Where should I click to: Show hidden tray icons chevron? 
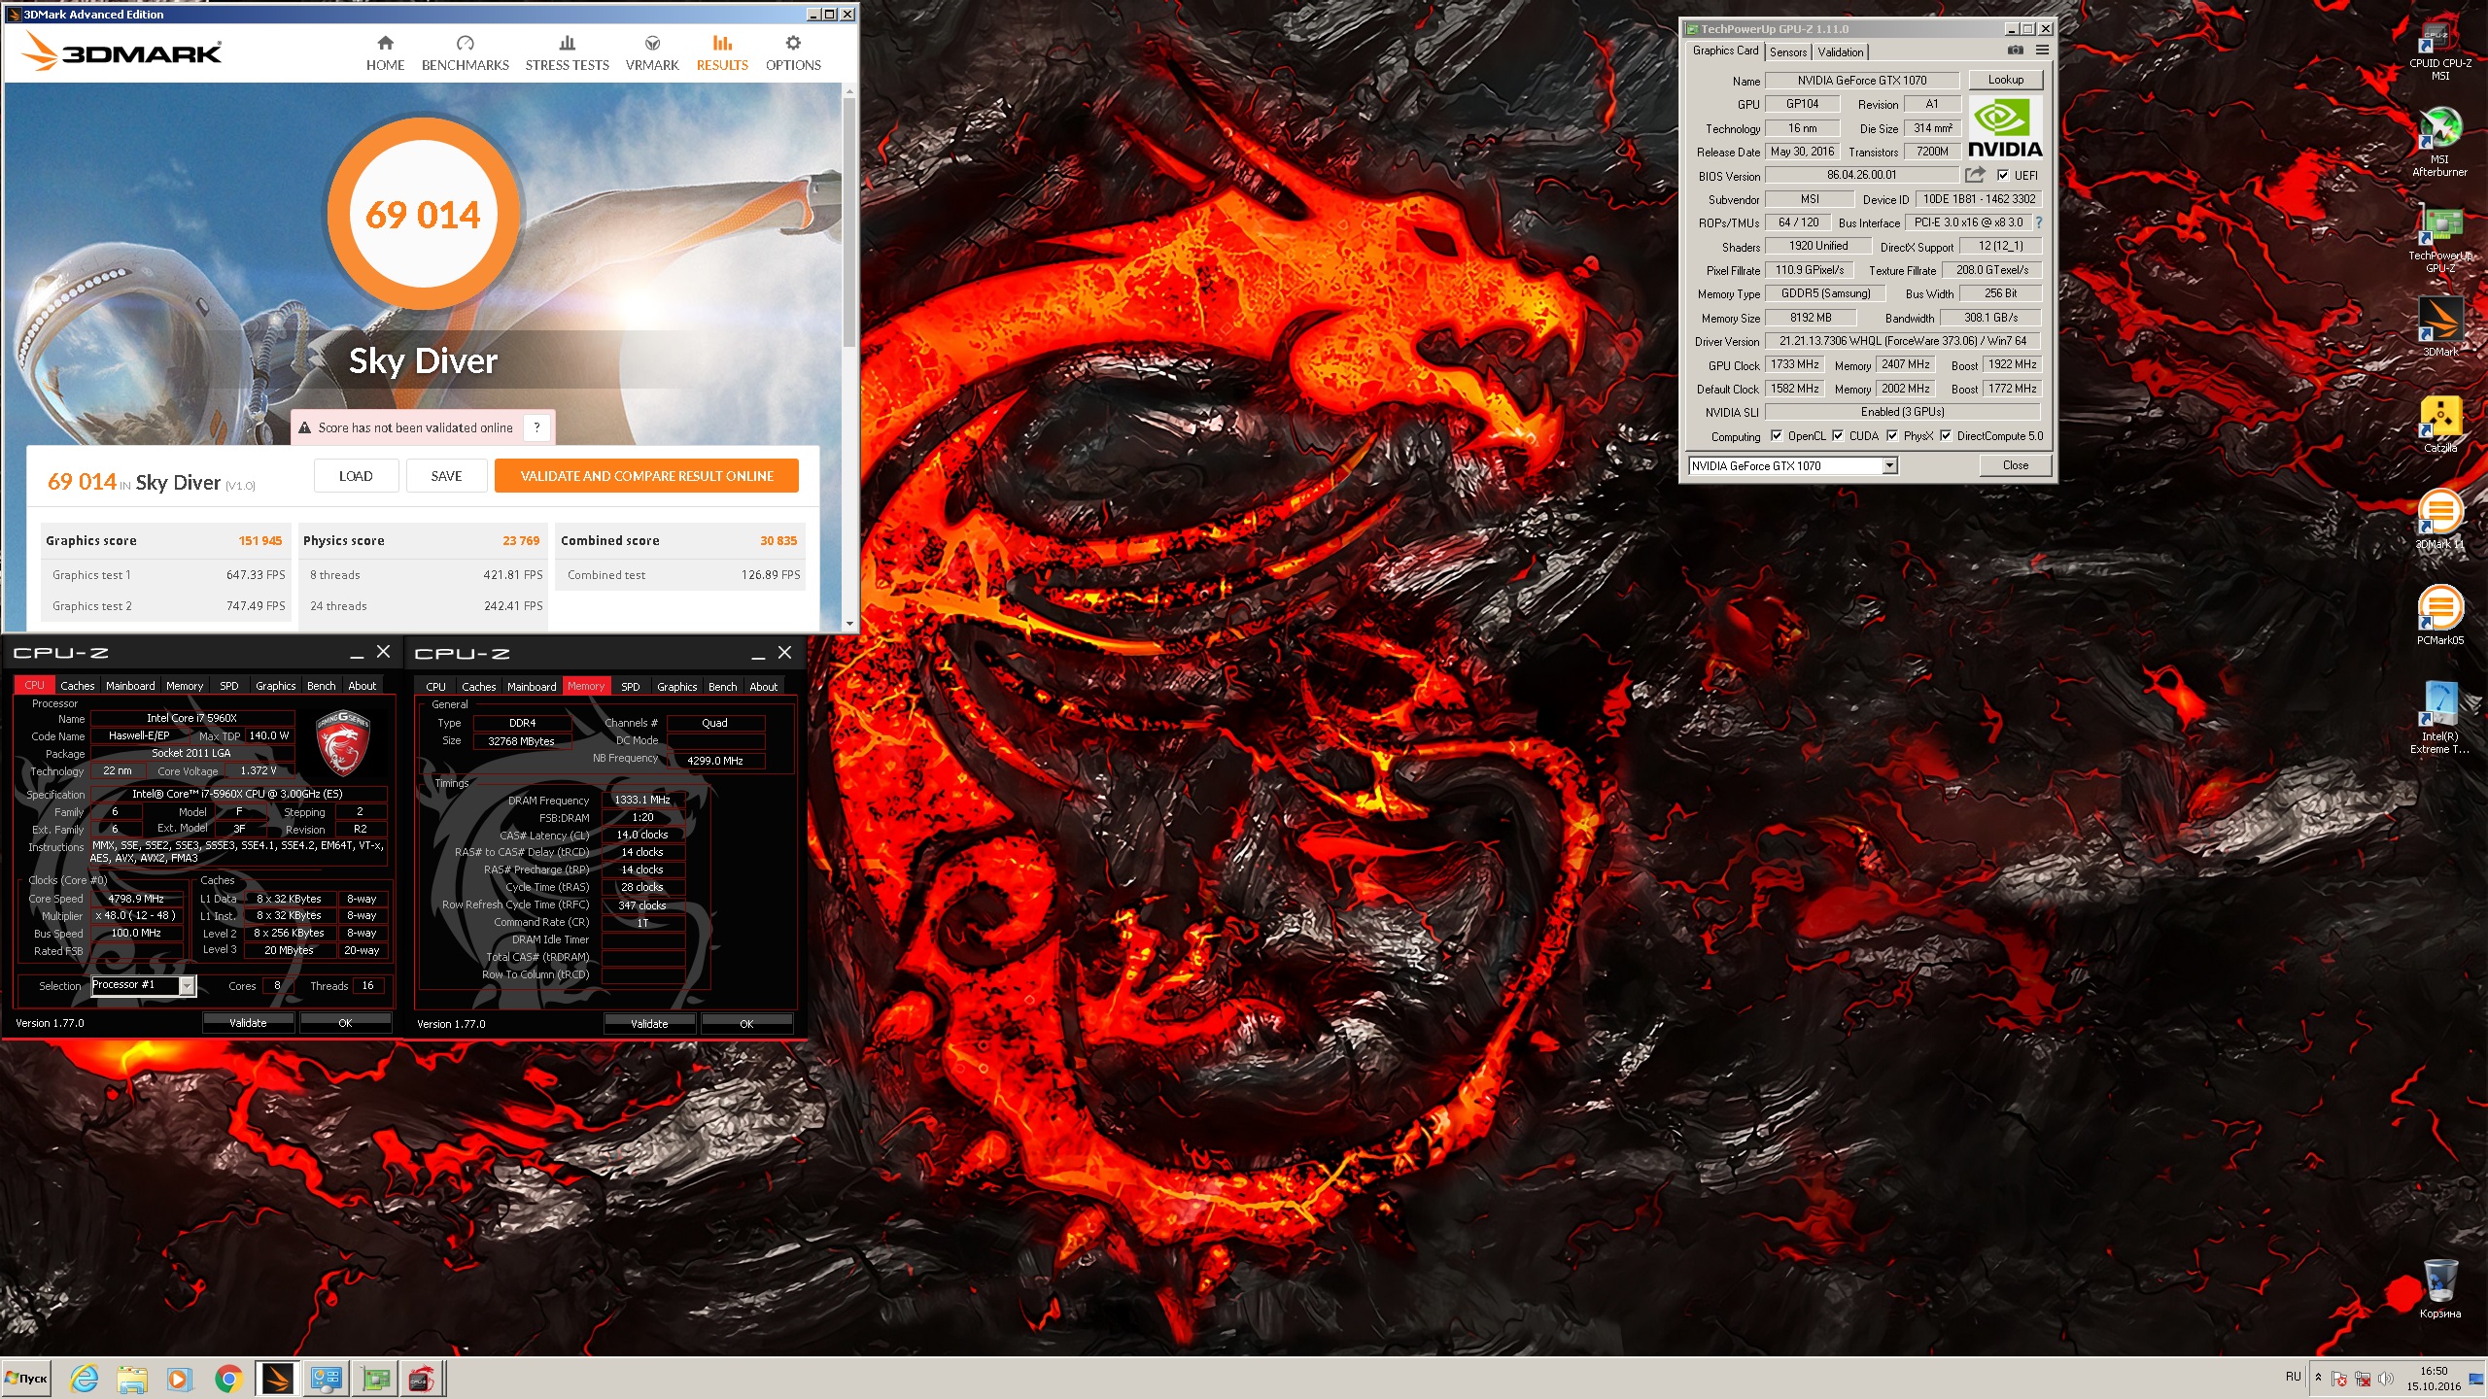pyautogui.click(x=2319, y=1378)
